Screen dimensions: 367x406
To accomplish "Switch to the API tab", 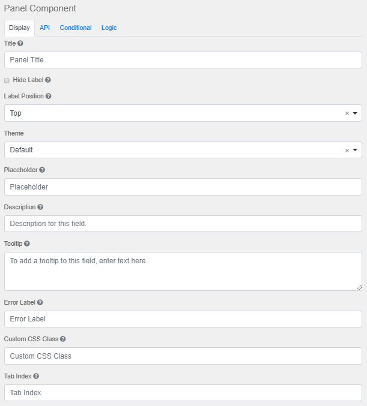I will (x=45, y=28).
